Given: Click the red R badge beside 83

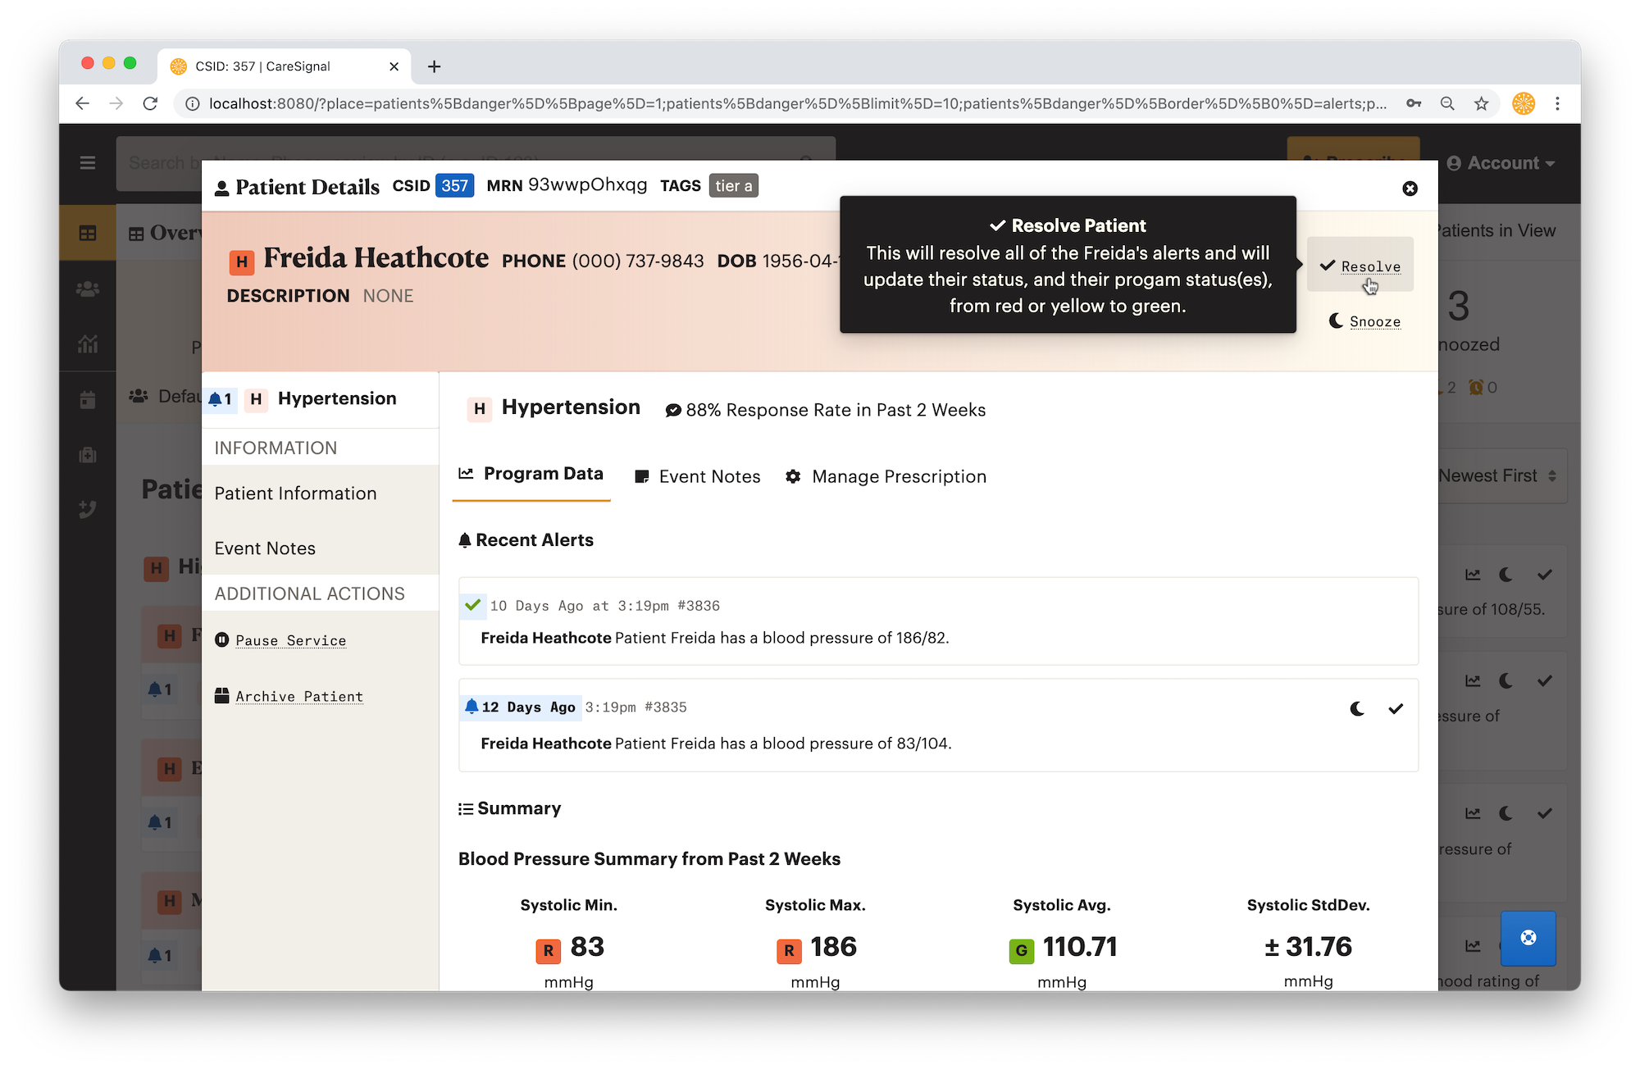Looking at the screenshot, I should [x=548, y=950].
